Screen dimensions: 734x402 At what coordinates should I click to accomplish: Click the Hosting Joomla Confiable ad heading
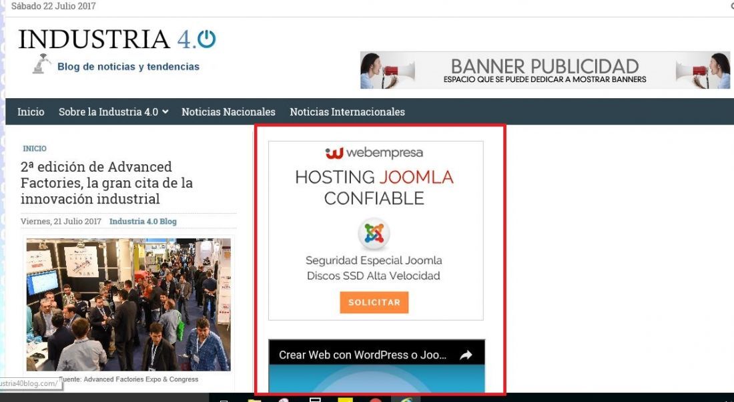point(374,188)
